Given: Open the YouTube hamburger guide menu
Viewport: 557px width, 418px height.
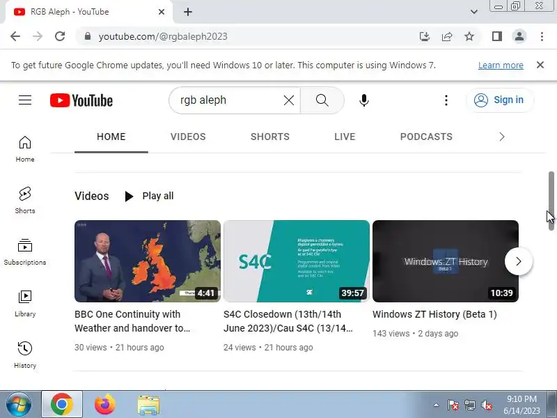Looking at the screenshot, I should tap(25, 100).
